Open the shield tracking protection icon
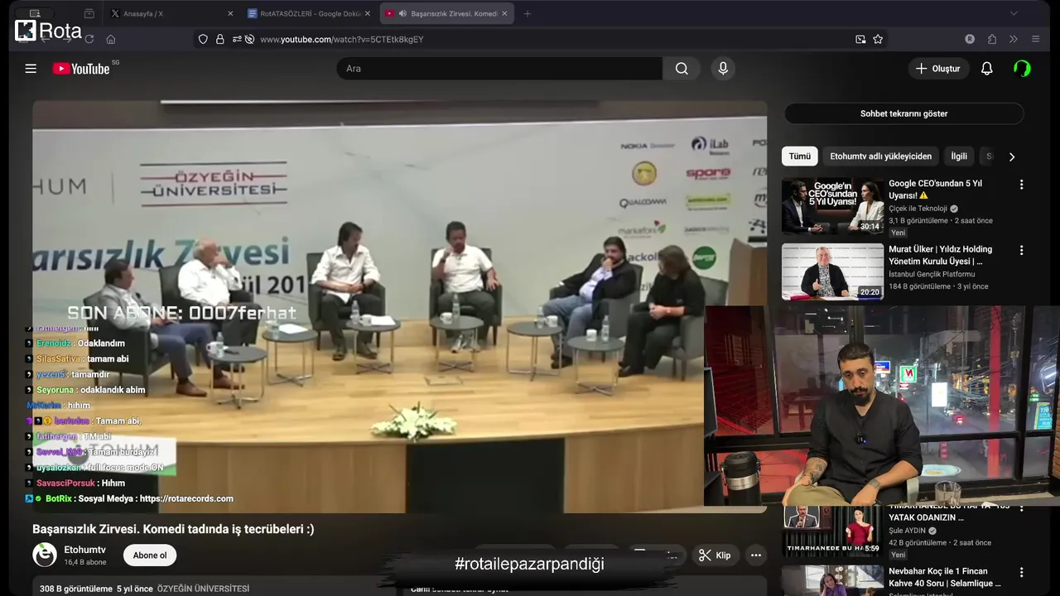The width and height of the screenshot is (1060, 596). point(203,39)
